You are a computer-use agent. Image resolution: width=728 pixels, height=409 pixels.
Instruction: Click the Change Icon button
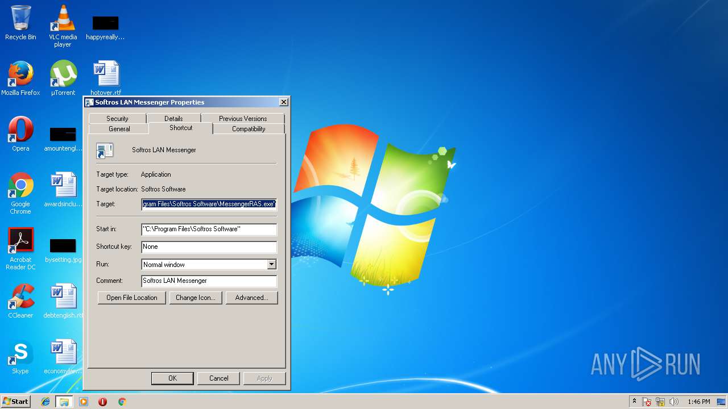click(195, 298)
